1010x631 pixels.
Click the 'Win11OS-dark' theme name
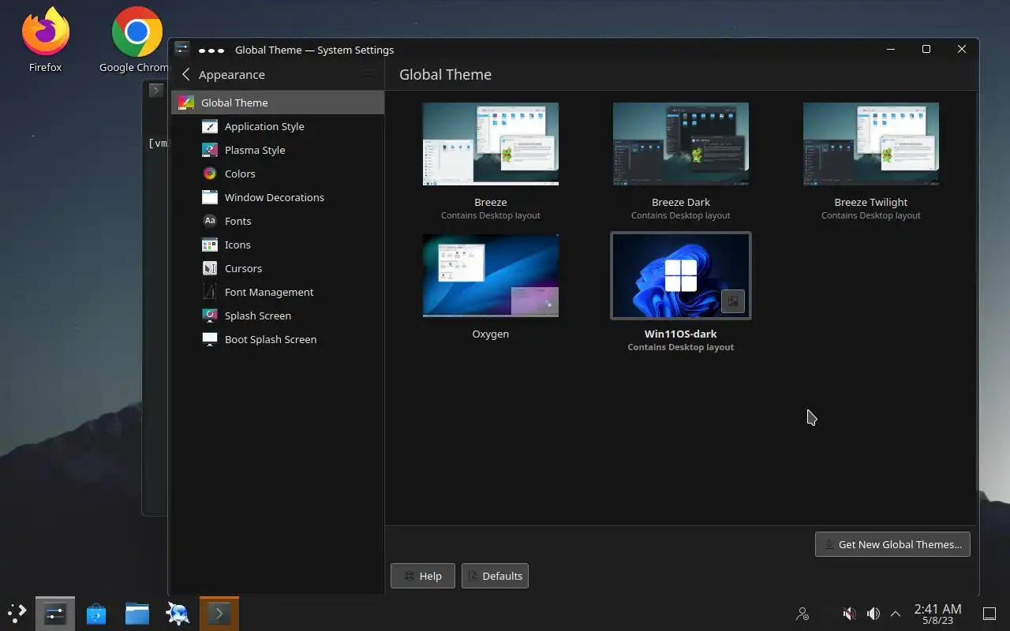[x=681, y=334]
